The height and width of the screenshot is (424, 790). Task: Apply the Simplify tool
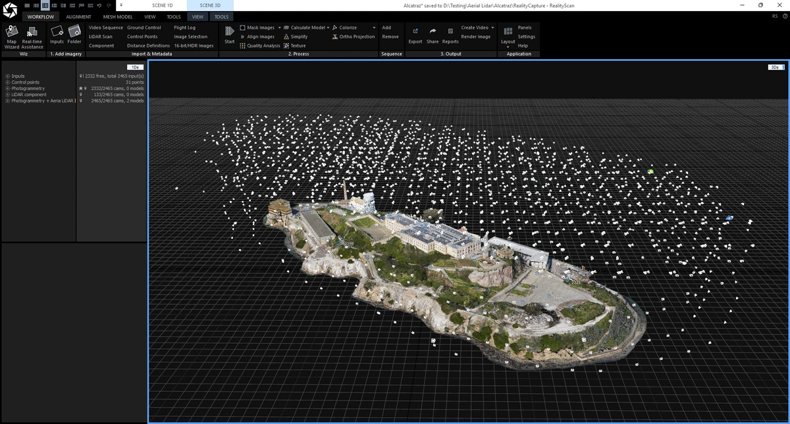pyautogui.click(x=295, y=37)
